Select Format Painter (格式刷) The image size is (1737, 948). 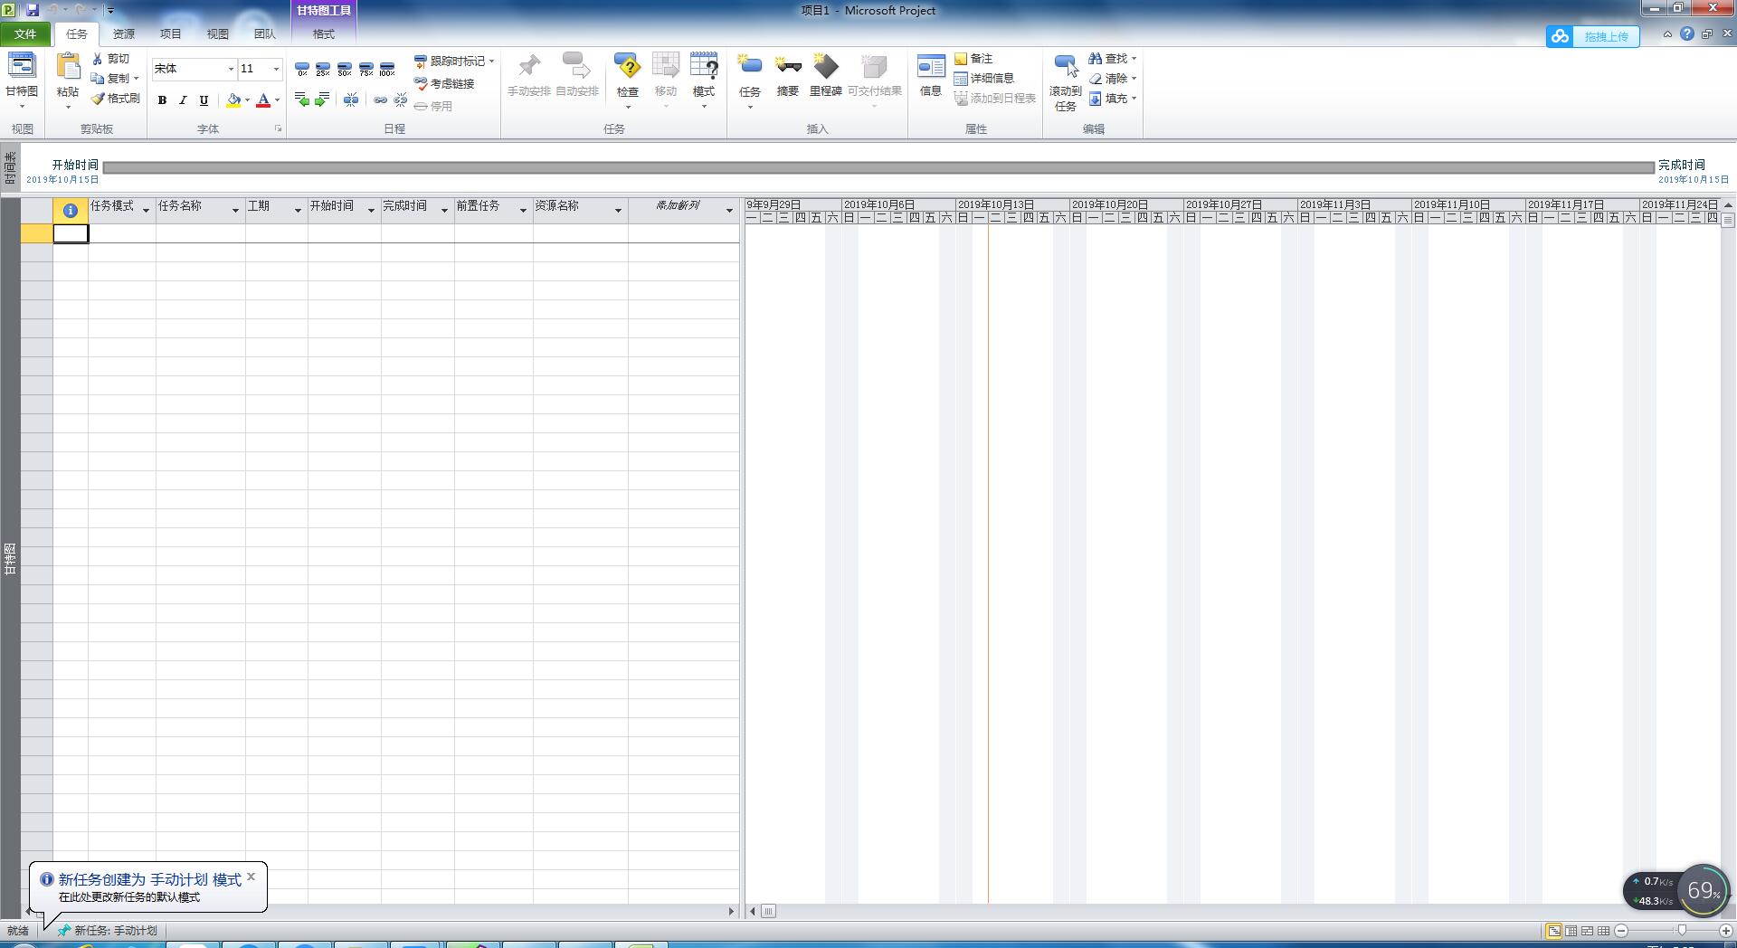(116, 99)
